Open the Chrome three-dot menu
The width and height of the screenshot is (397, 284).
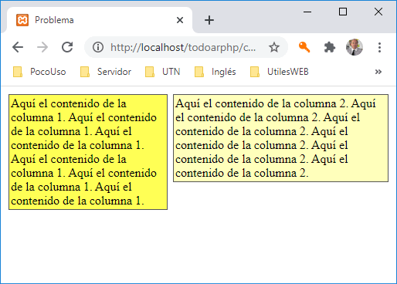(379, 47)
